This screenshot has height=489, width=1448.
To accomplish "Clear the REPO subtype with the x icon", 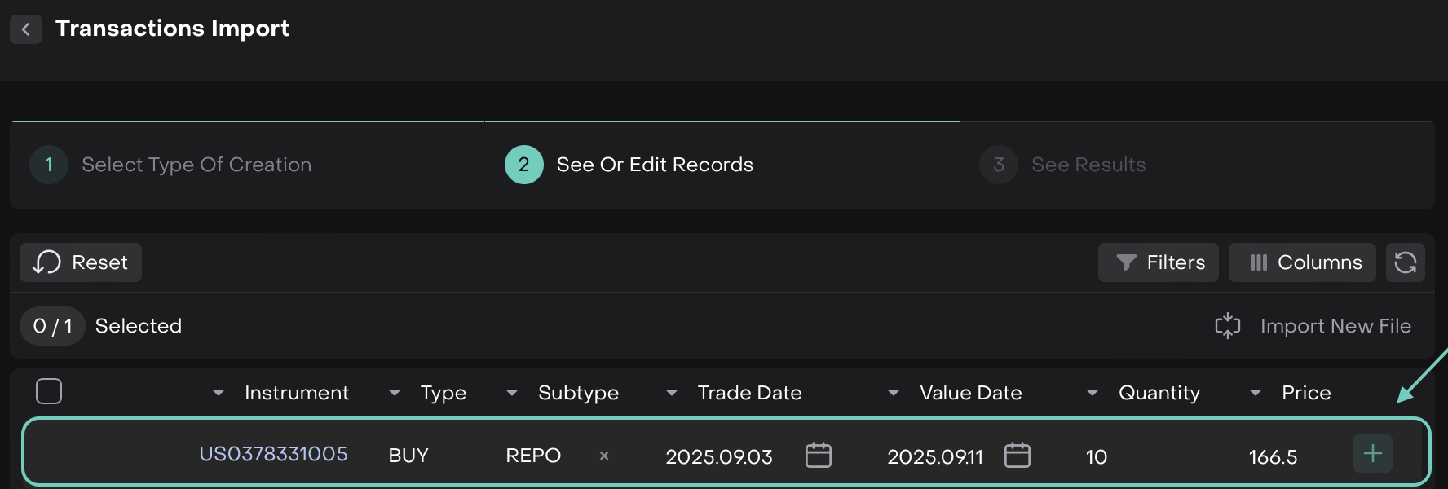I will pos(604,456).
